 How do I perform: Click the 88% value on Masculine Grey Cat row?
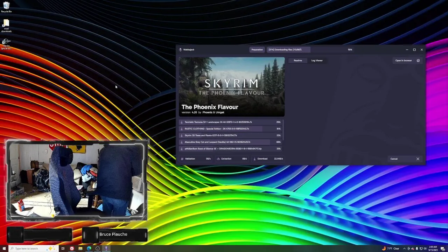279,142
